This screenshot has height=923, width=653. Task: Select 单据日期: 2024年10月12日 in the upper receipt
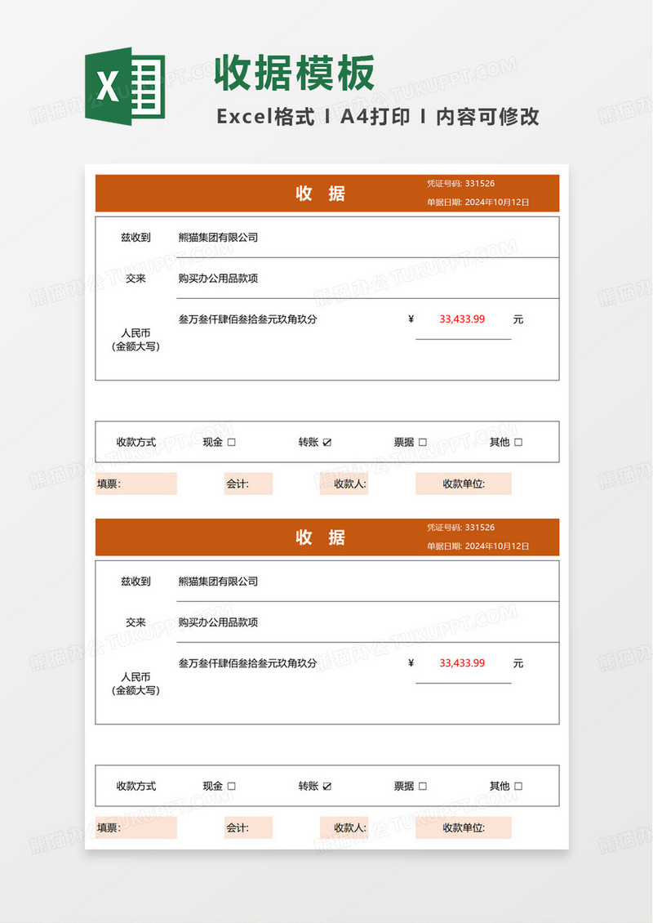478,202
